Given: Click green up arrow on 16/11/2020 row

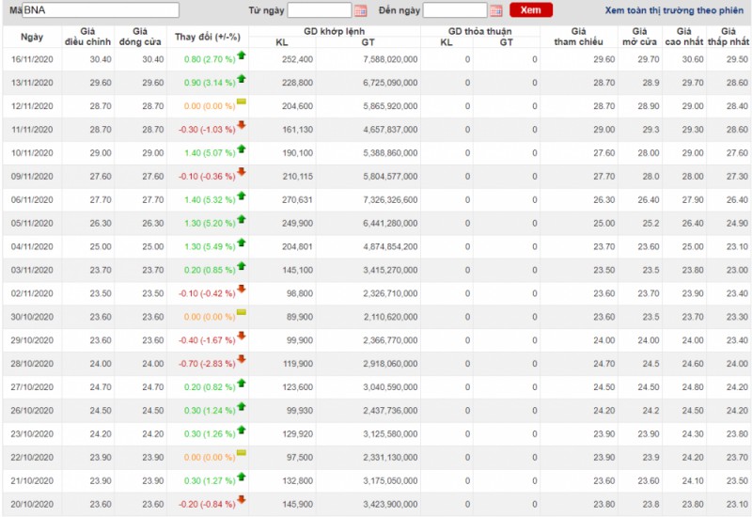Looking at the screenshot, I should pos(242,56).
